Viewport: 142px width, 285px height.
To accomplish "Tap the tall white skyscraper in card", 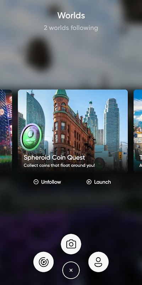I will pyautogui.click(x=111, y=125).
